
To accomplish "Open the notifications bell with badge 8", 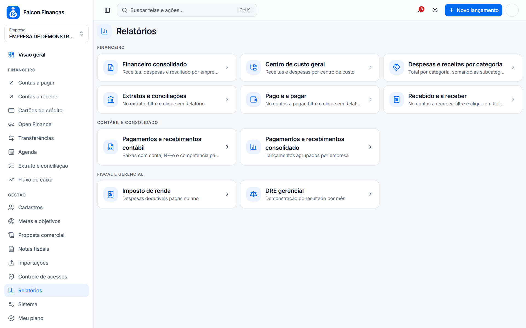I will [421, 10].
